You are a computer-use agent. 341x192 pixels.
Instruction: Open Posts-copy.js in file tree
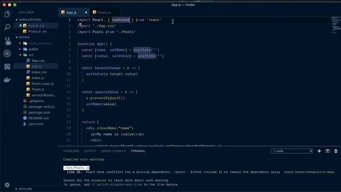point(43,84)
